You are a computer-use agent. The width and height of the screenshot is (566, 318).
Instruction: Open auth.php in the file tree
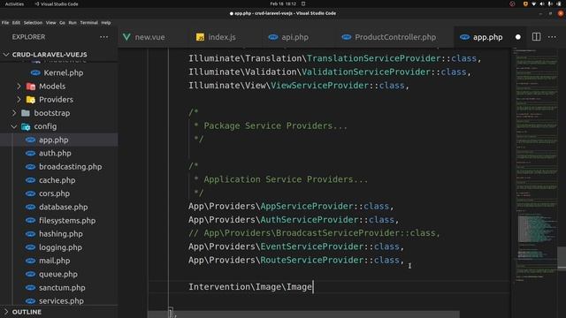tap(55, 153)
